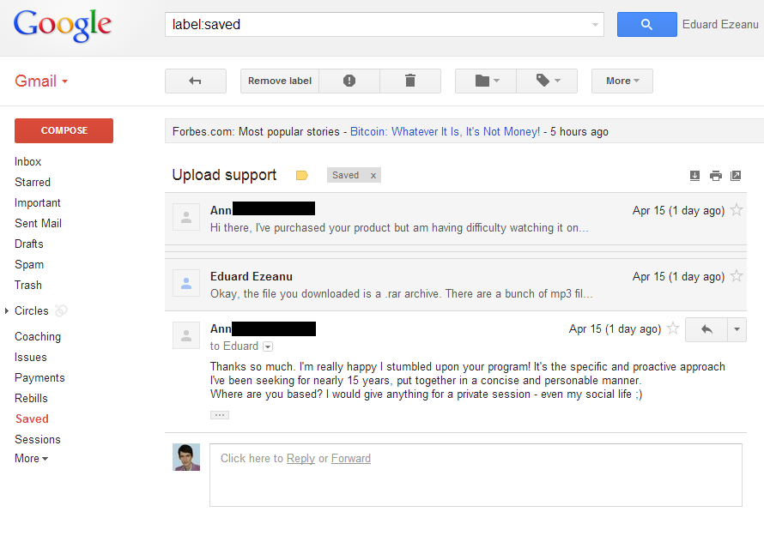Star Eduard Ezeanu's Apr 15 message

pyautogui.click(x=737, y=276)
